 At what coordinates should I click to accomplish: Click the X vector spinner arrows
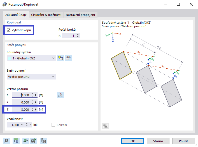click(32, 95)
